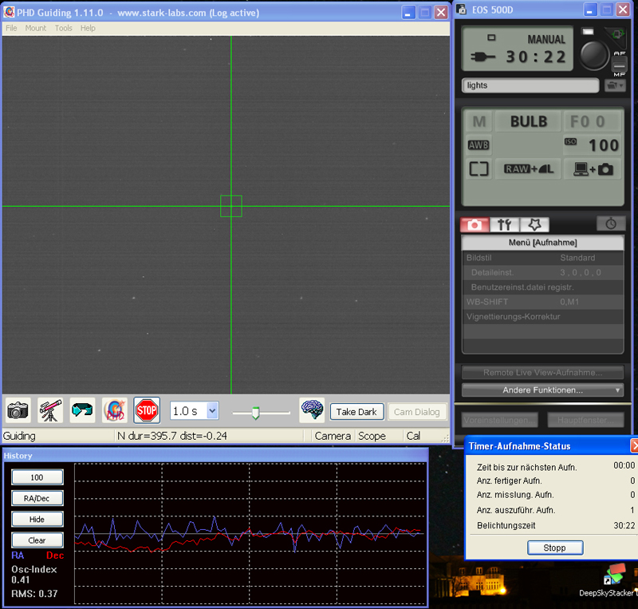The height and width of the screenshot is (609, 638).
Task: Expand the Andere Funktionen dropdown
Action: 542,390
